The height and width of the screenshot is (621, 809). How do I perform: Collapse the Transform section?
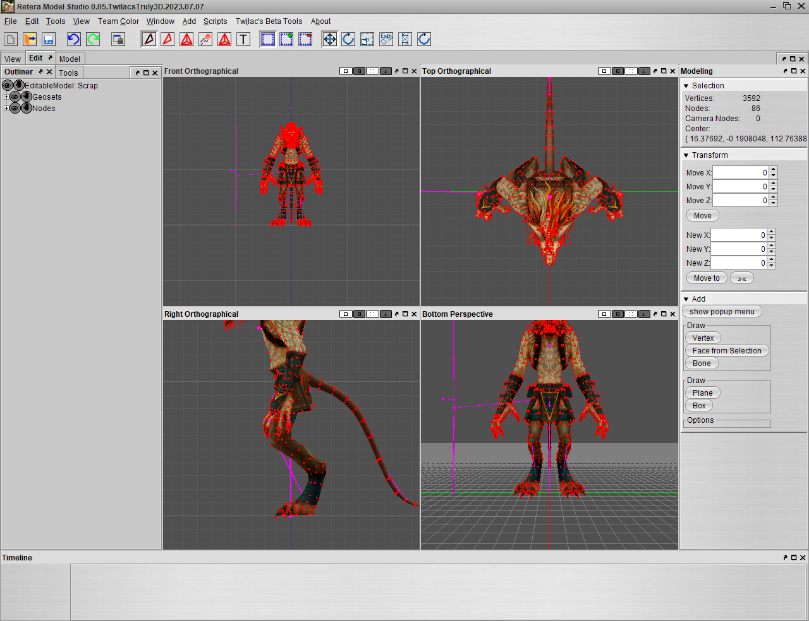pos(686,155)
